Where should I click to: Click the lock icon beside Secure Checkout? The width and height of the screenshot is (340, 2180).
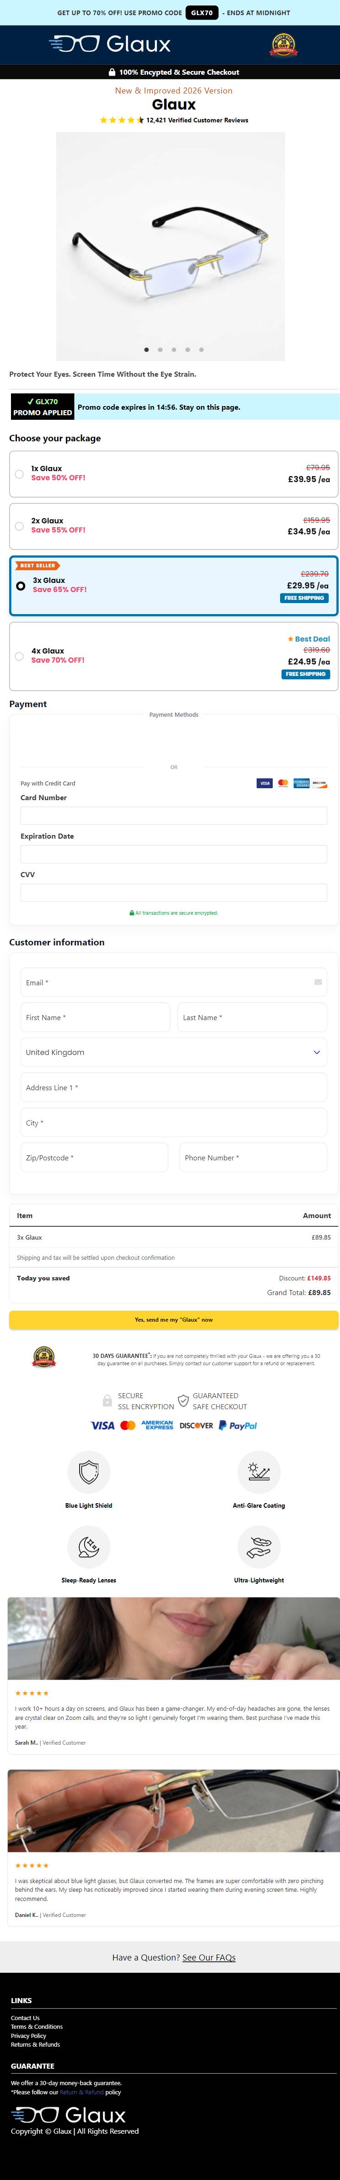tap(113, 72)
